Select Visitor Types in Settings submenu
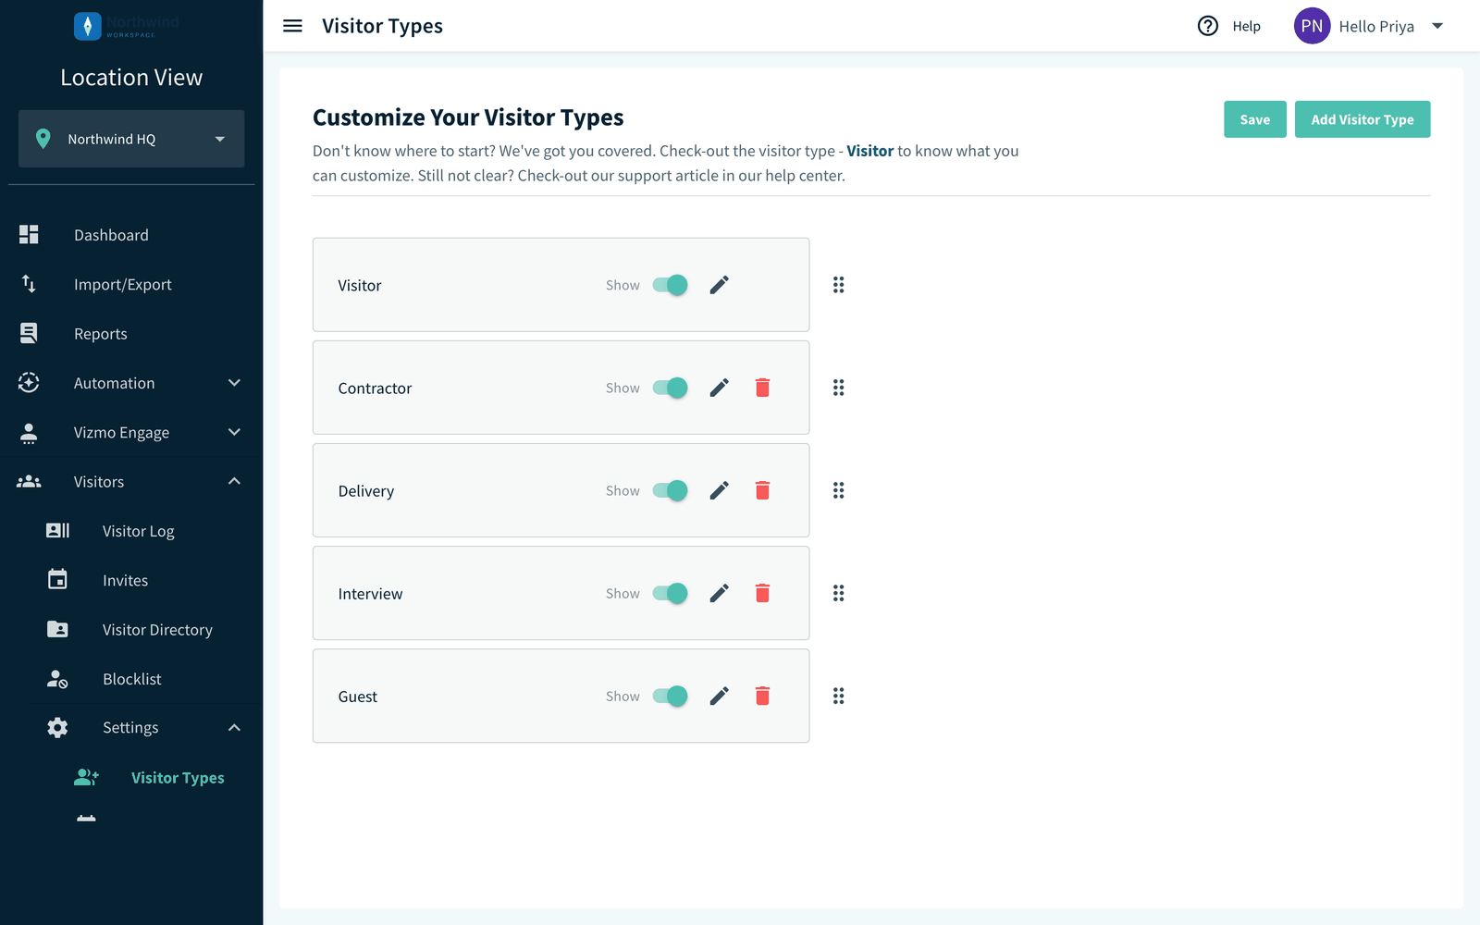Viewport: 1480px width, 925px height. (131, 778)
